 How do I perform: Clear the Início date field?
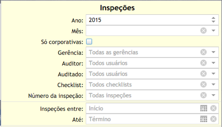[x=213, y=108]
